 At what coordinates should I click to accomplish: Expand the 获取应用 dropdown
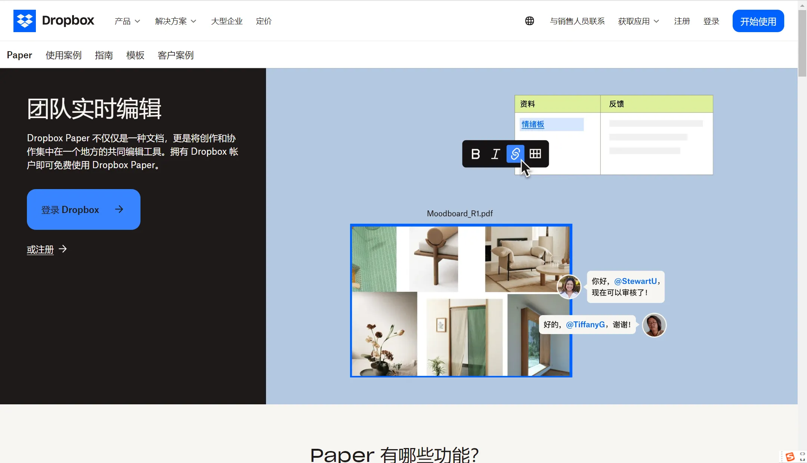click(x=639, y=21)
